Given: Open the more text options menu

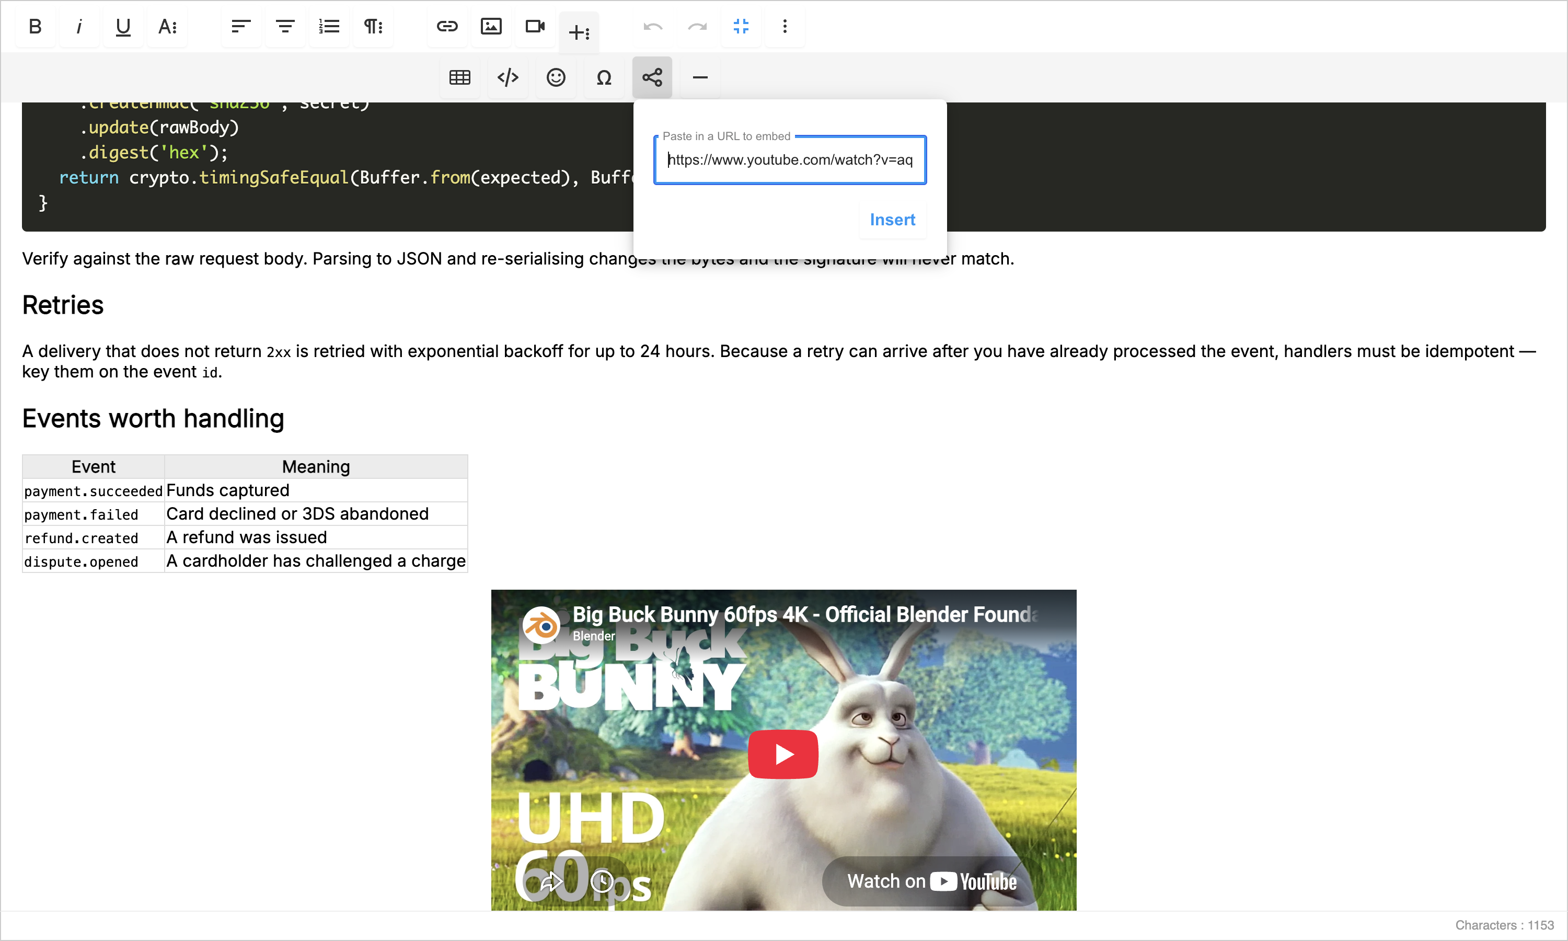Looking at the screenshot, I should pos(167,27).
